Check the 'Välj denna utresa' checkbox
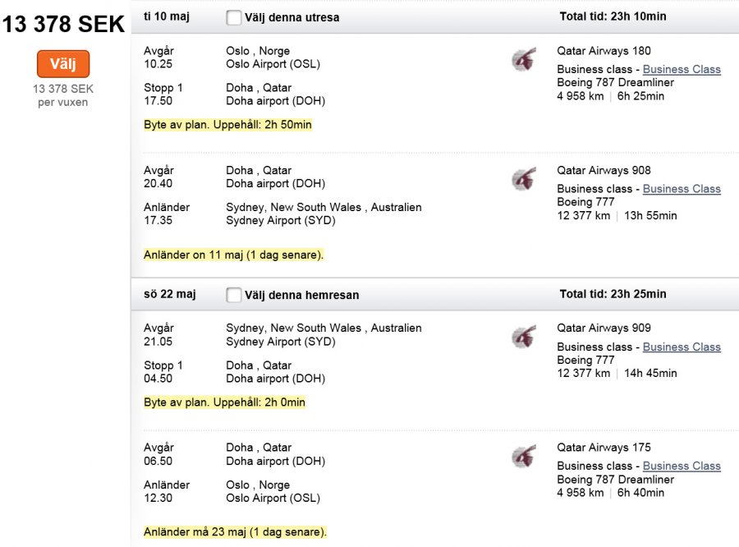The width and height of the screenshot is (739, 547). click(x=234, y=17)
